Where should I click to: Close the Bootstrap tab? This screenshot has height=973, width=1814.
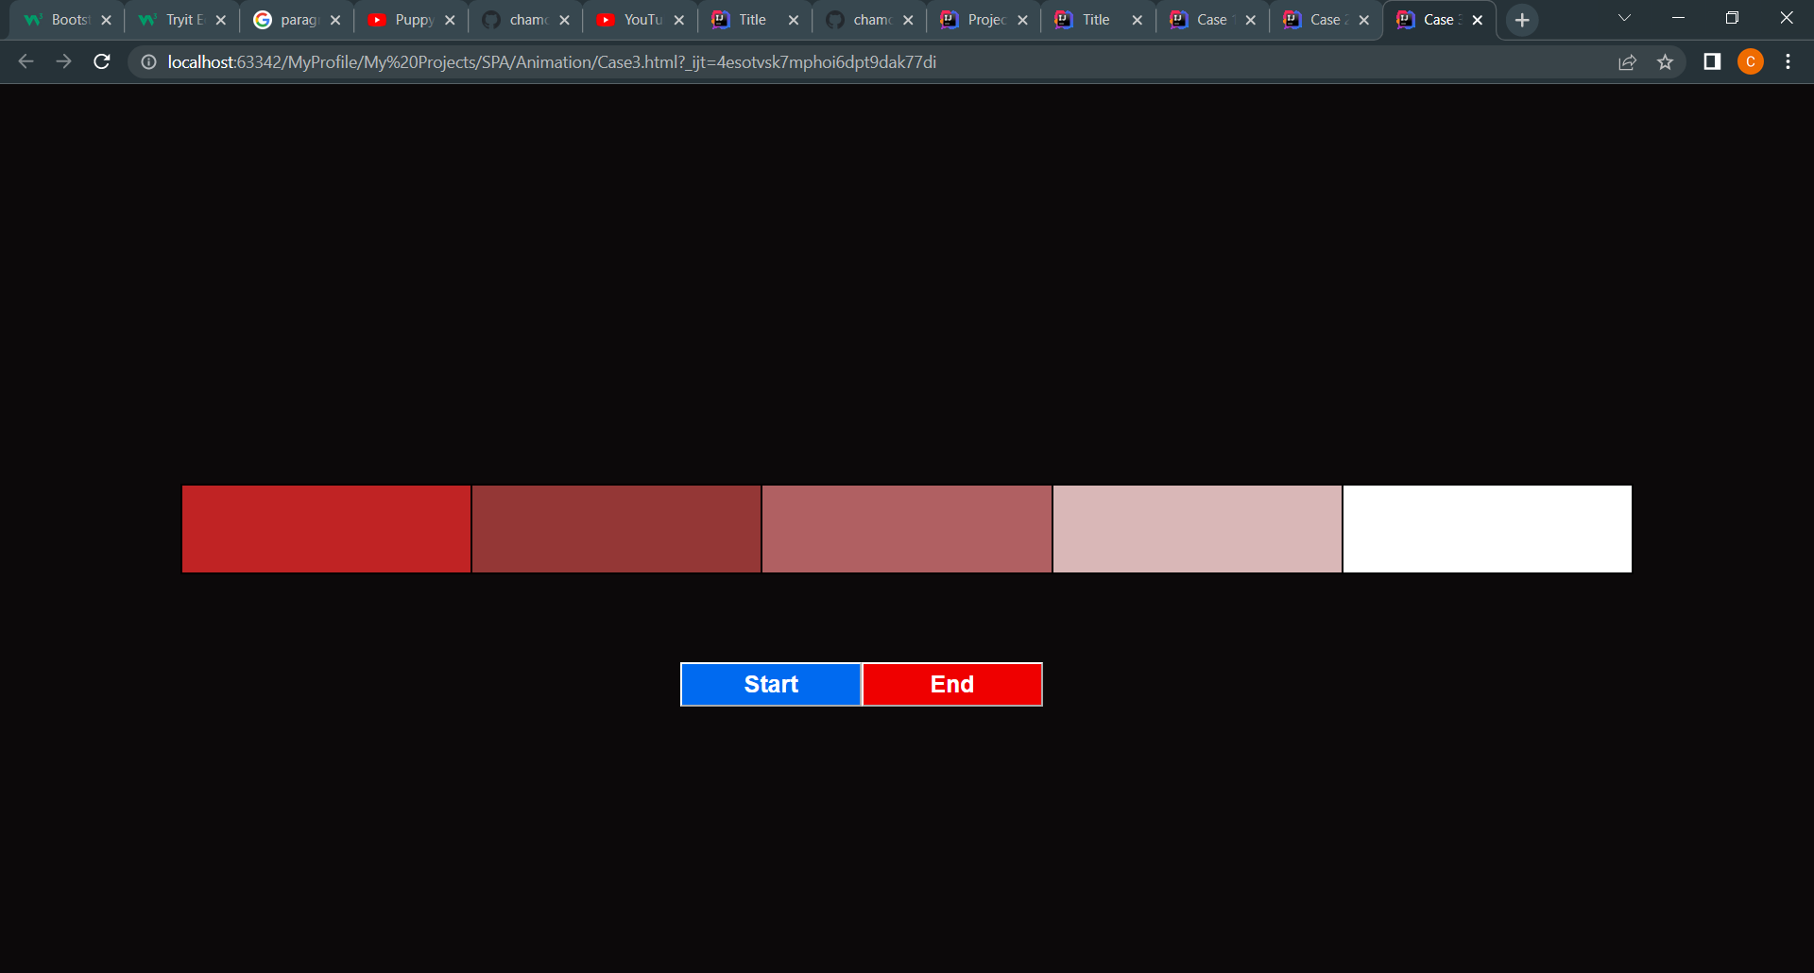pyautogui.click(x=106, y=20)
